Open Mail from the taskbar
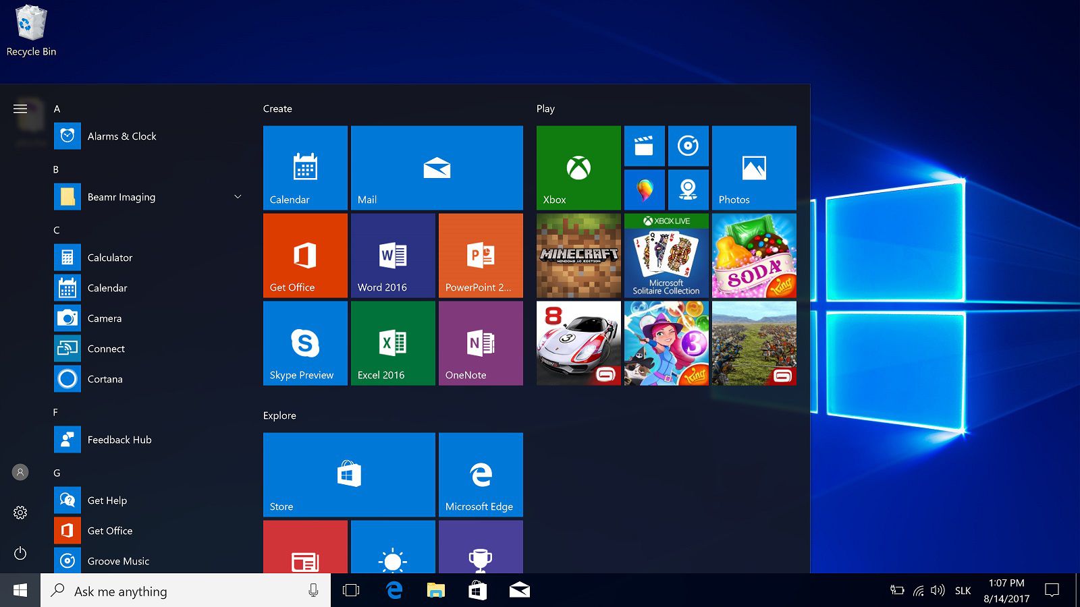The width and height of the screenshot is (1080, 607). pyautogui.click(x=520, y=591)
